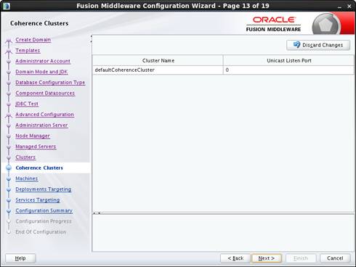The width and height of the screenshot is (356, 267).
Task: Select the defaultCoherenceCluster name cell
Action: coord(158,70)
